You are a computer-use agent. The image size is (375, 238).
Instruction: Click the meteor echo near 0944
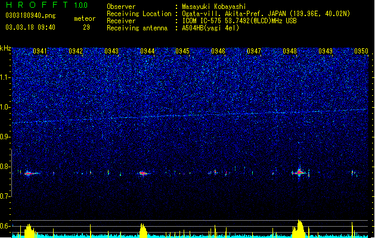click(x=144, y=173)
